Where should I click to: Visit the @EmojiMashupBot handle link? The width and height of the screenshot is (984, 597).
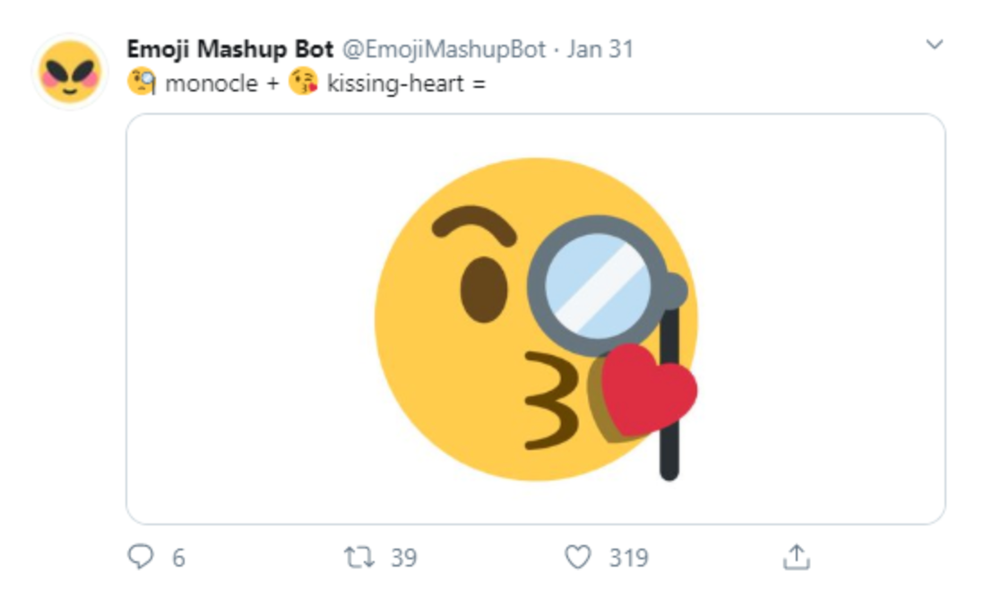(x=444, y=49)
